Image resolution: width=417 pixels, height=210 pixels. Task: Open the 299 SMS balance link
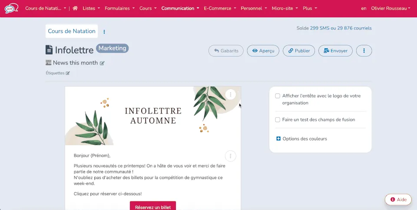(x=320, y=28)
